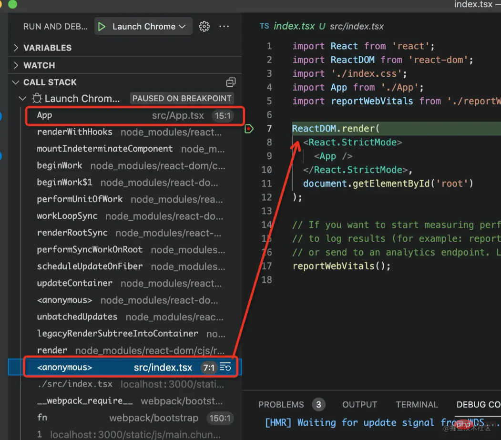Switch to the PROBLEMS tab
The height and width of the screenshot is (440, 501).
click(281, 405)
